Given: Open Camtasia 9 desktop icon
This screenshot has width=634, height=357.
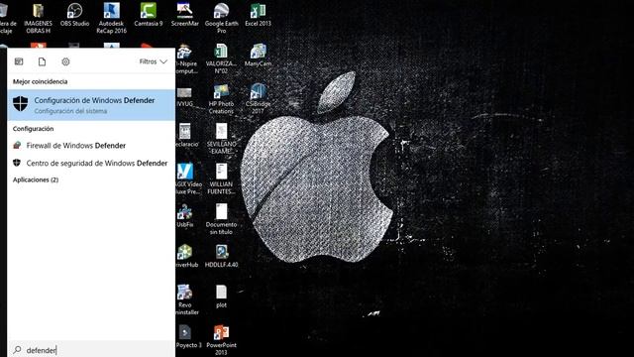Looking at the screenshot, I should point(149,15).
